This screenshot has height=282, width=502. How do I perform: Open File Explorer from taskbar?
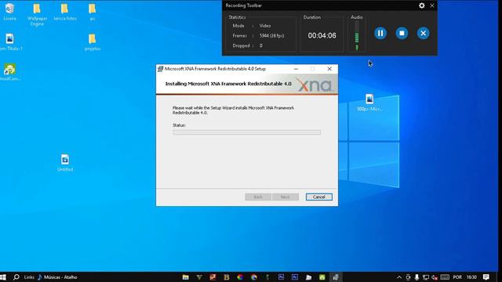tap(186, 277)
